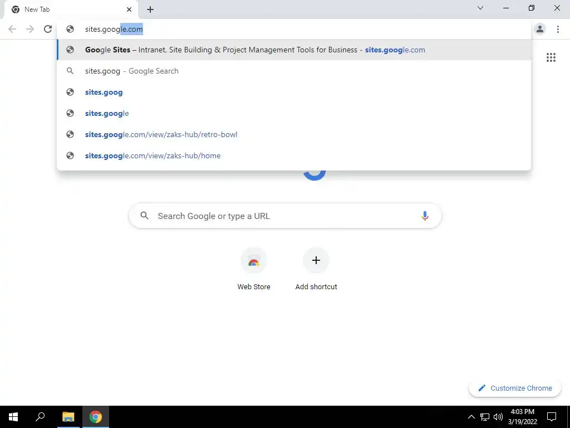Pick the 'sites.goog' URL suggestion
Viewport: 570px width, 428px height.
[x=294, y=92]
